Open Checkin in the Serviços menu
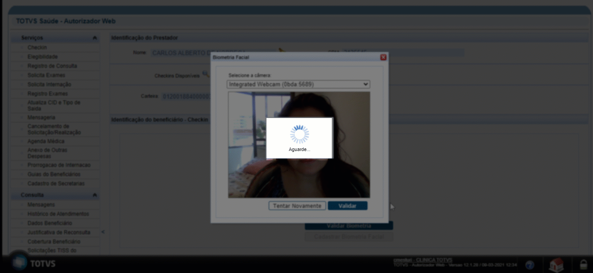Image resolution: width=593 pixels, height=273 pixels. click(x=37, y=48)
